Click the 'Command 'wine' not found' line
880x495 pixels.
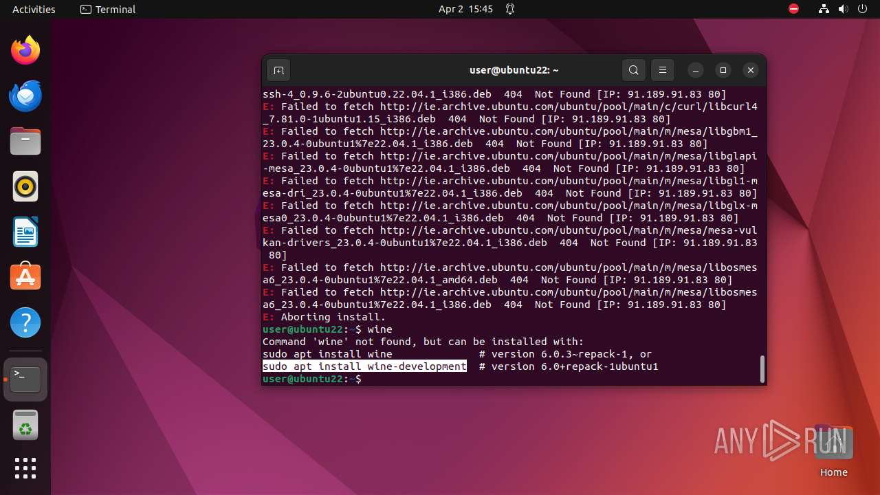423,342
